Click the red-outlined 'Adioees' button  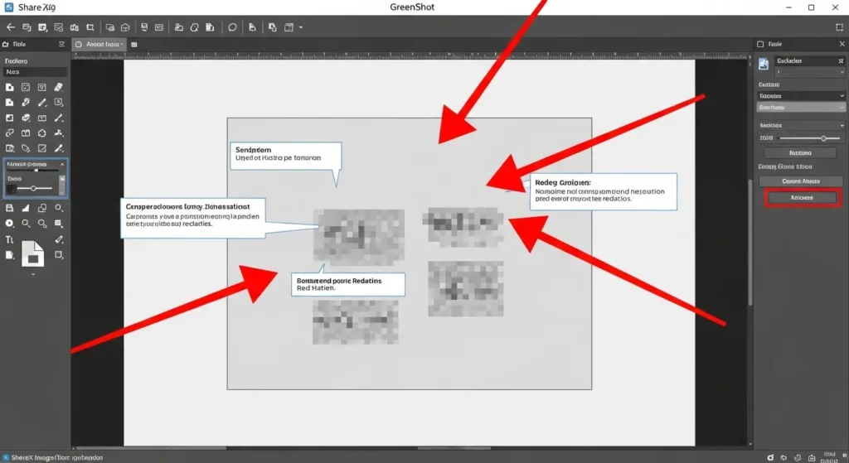(802, 198)
